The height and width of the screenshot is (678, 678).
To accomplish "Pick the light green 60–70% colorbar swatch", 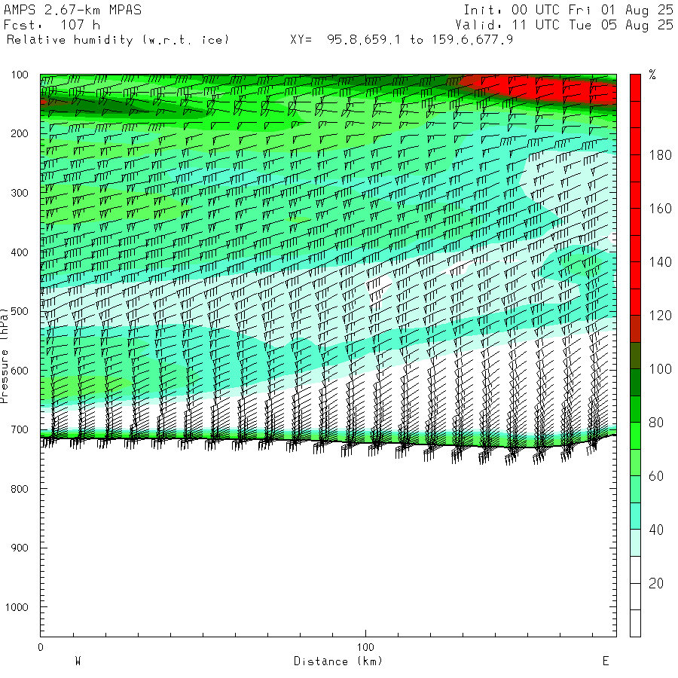I will coord(635,463).
